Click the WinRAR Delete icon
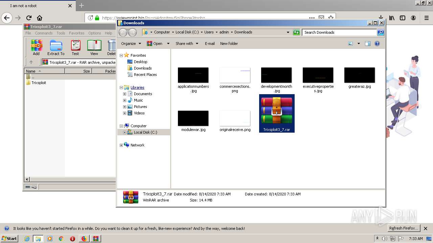The image size is (433, 243). pyautogui.click(x=112, y=47)
